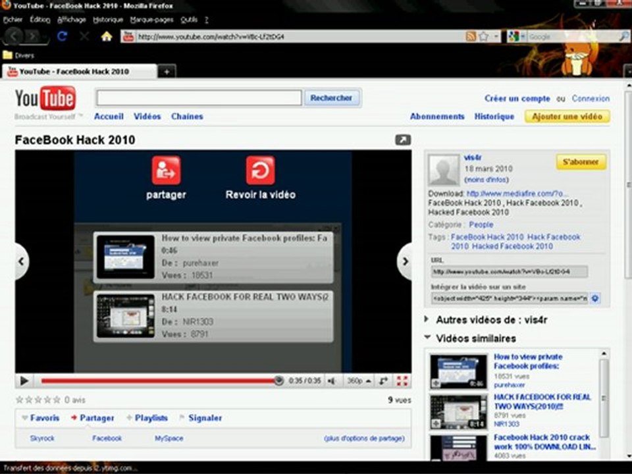The image size is (632, 474).
Task: Open the mediafire download link
Action: click(x=517, y=194)
